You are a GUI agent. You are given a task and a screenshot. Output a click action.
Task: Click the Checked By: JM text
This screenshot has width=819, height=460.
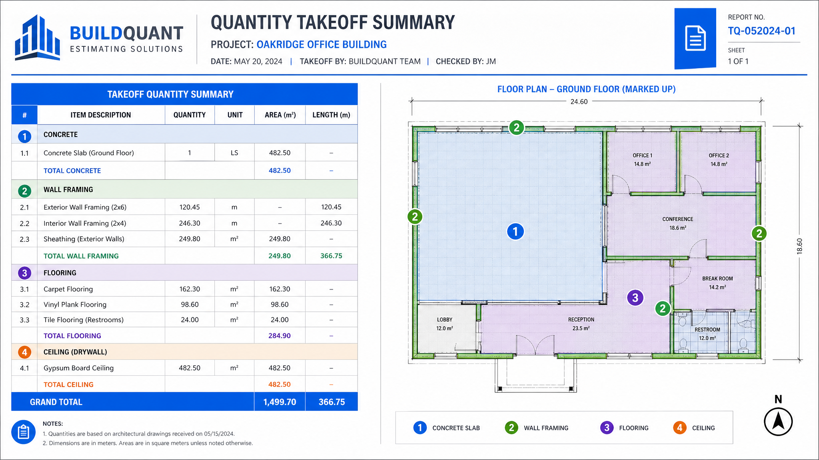[465, 61]
